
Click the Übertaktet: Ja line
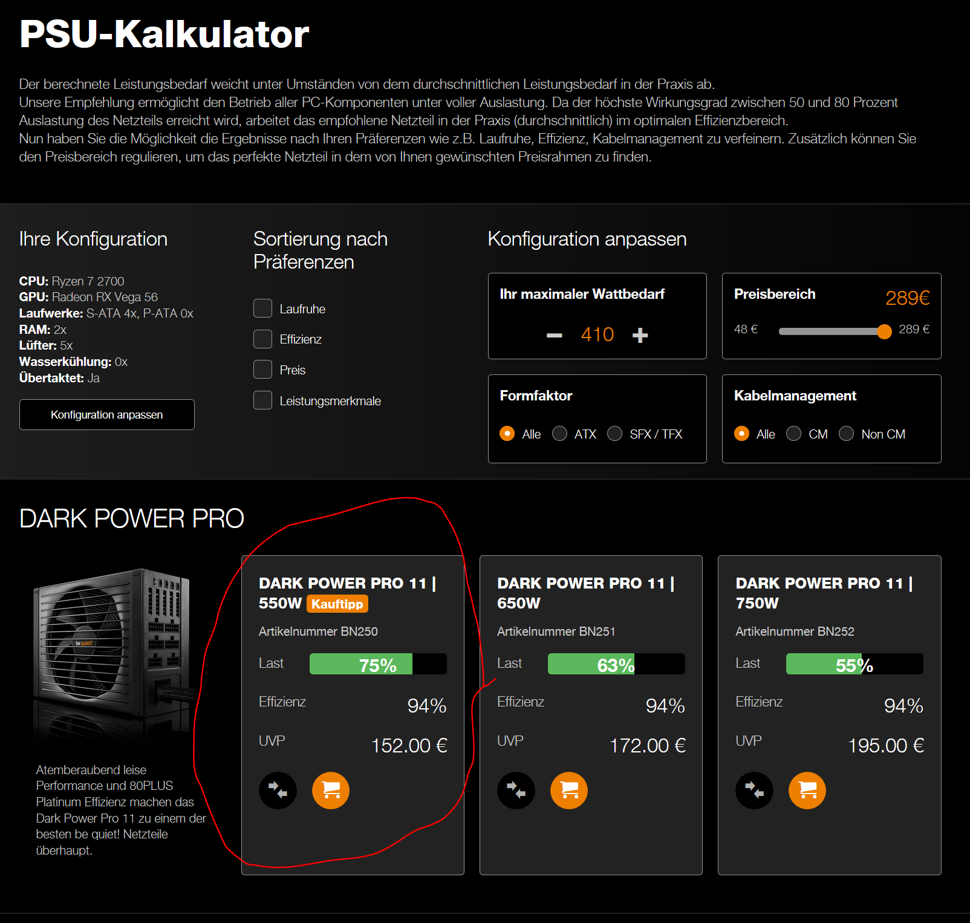tap(59, 378)
